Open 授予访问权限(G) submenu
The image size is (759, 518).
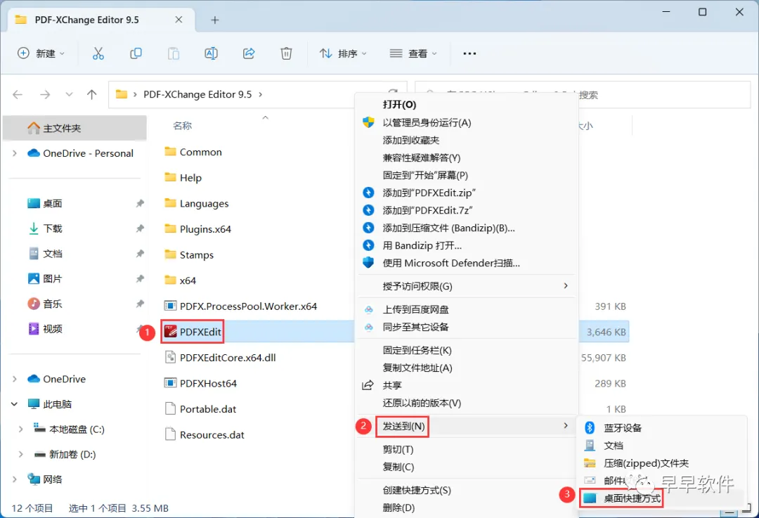(467, 286)
